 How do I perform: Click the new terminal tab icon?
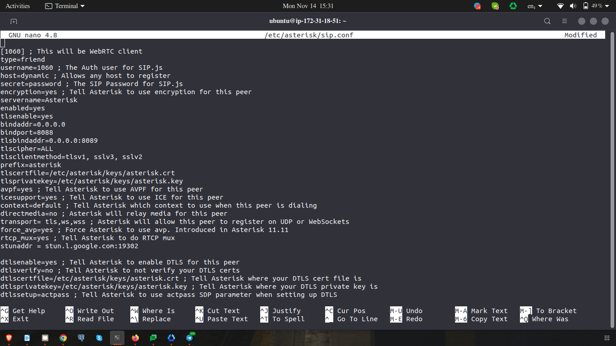tap(14, 21)
